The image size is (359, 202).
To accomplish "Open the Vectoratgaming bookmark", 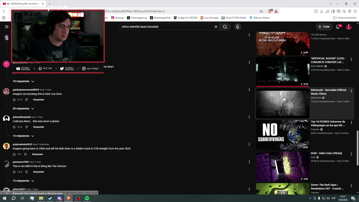I will (x=137, y=18).
